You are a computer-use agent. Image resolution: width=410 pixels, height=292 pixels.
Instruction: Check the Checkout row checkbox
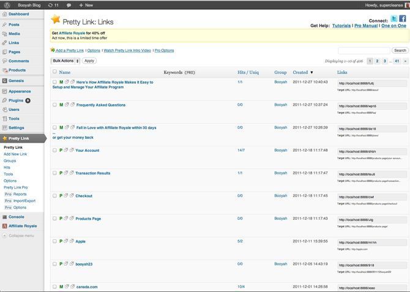54,196
